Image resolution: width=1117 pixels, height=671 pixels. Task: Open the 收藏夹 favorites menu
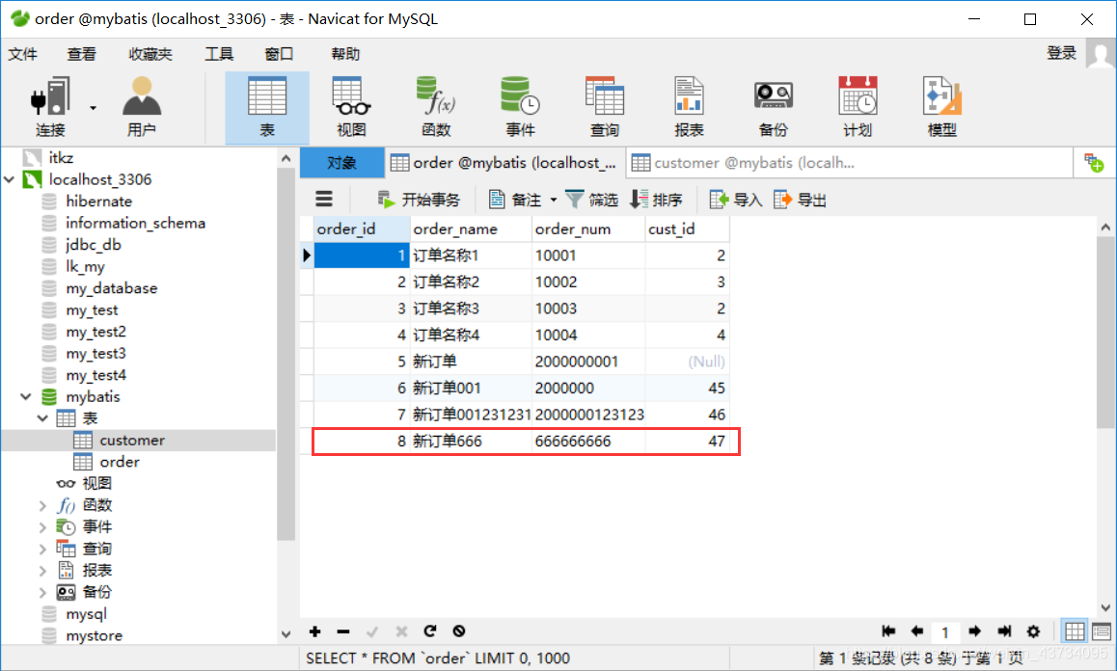[x=150, y=54]
